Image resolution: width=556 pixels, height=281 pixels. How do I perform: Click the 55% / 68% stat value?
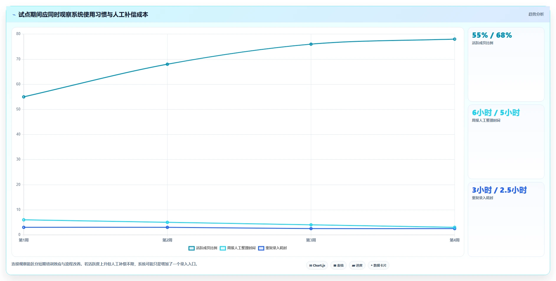(492, 35)
